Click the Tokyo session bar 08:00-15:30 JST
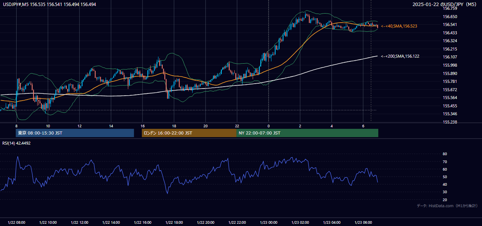Viewport: 482px width, 226px height. [x=75, y=133]
